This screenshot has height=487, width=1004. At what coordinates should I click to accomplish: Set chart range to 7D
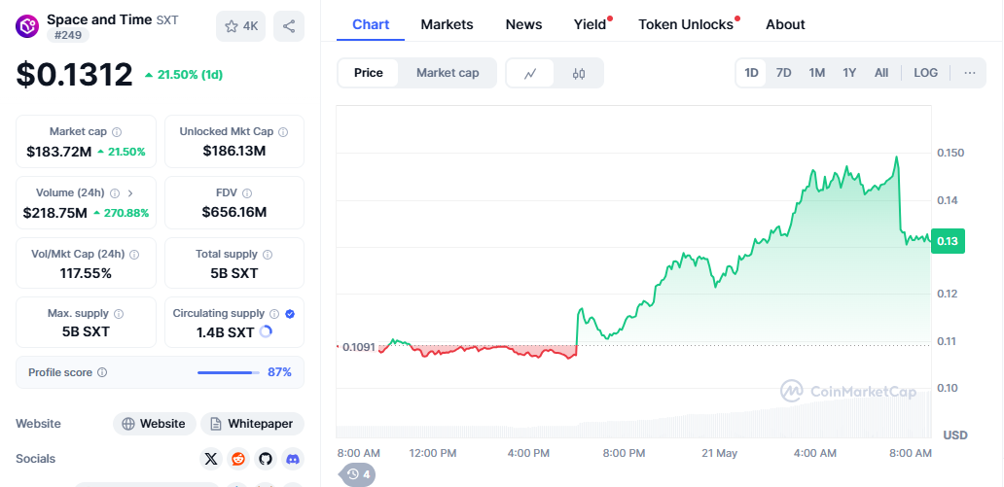coord(784,73)
